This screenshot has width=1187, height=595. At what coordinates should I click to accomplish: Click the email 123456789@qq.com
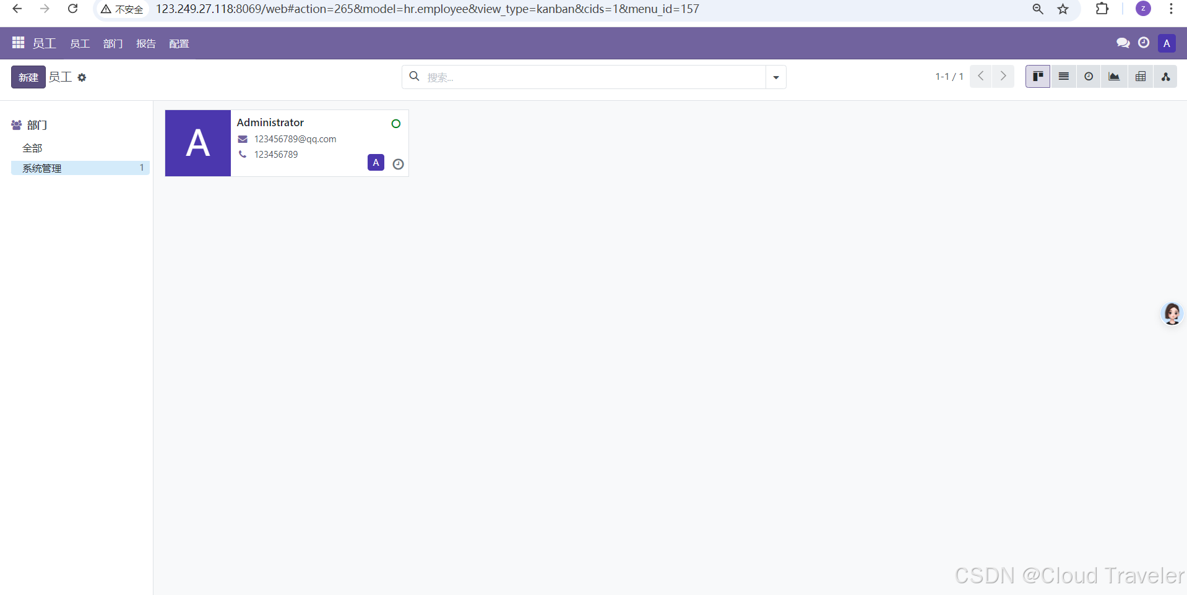tap(295, 139)
